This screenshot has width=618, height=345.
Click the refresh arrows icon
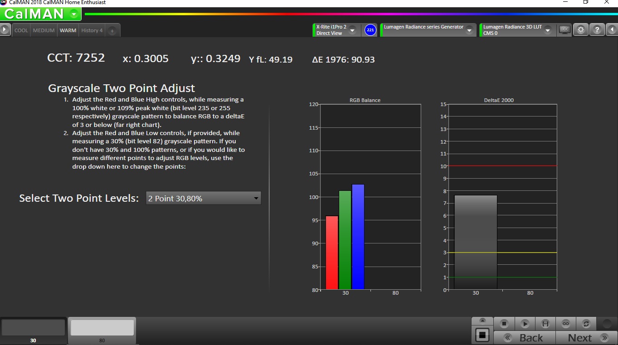(586, 324)
